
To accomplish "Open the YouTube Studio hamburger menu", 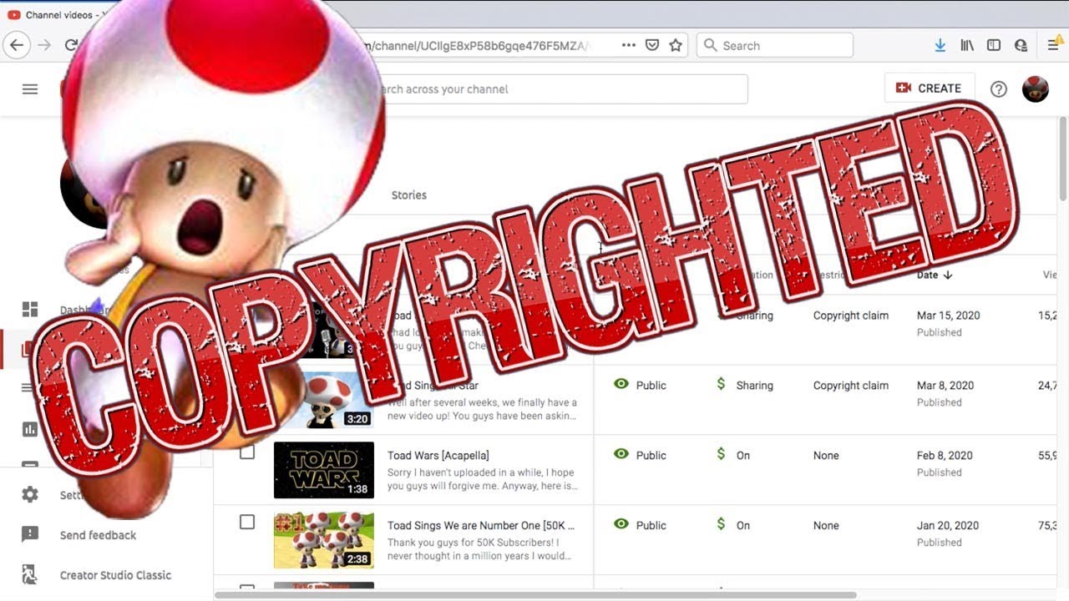I will [x=30, y=88].
